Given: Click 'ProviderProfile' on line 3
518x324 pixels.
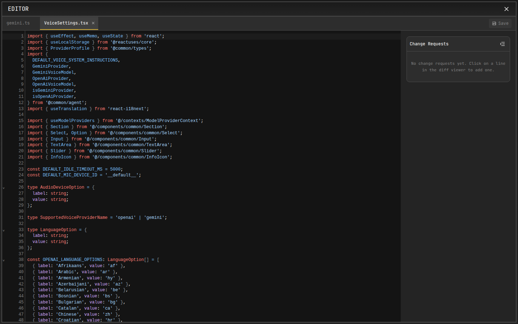Looking at the screenshot, I should (x=70, y=49).
